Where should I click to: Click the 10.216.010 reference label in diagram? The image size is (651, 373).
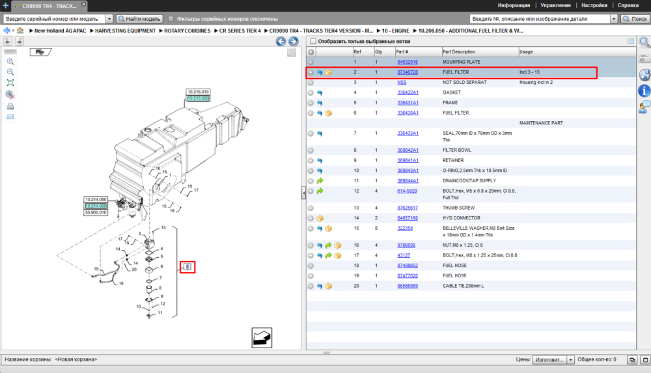pos(198,92)
